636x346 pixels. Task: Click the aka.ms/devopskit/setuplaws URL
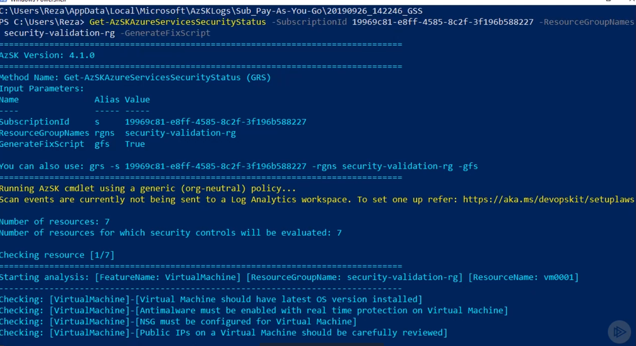pyautogui.click(x=548, y=199)
